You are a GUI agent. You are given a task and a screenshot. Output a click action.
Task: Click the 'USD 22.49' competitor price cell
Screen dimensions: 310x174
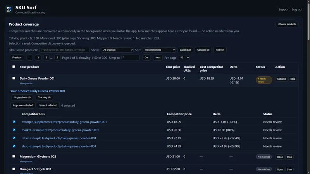174,138
